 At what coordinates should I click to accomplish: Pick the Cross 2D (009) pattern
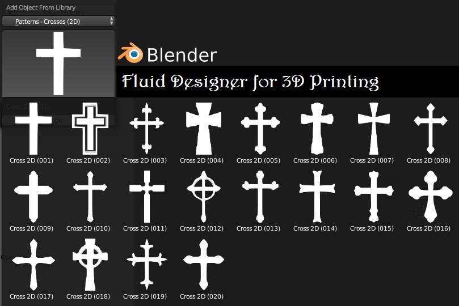click(x=33, y=196)
